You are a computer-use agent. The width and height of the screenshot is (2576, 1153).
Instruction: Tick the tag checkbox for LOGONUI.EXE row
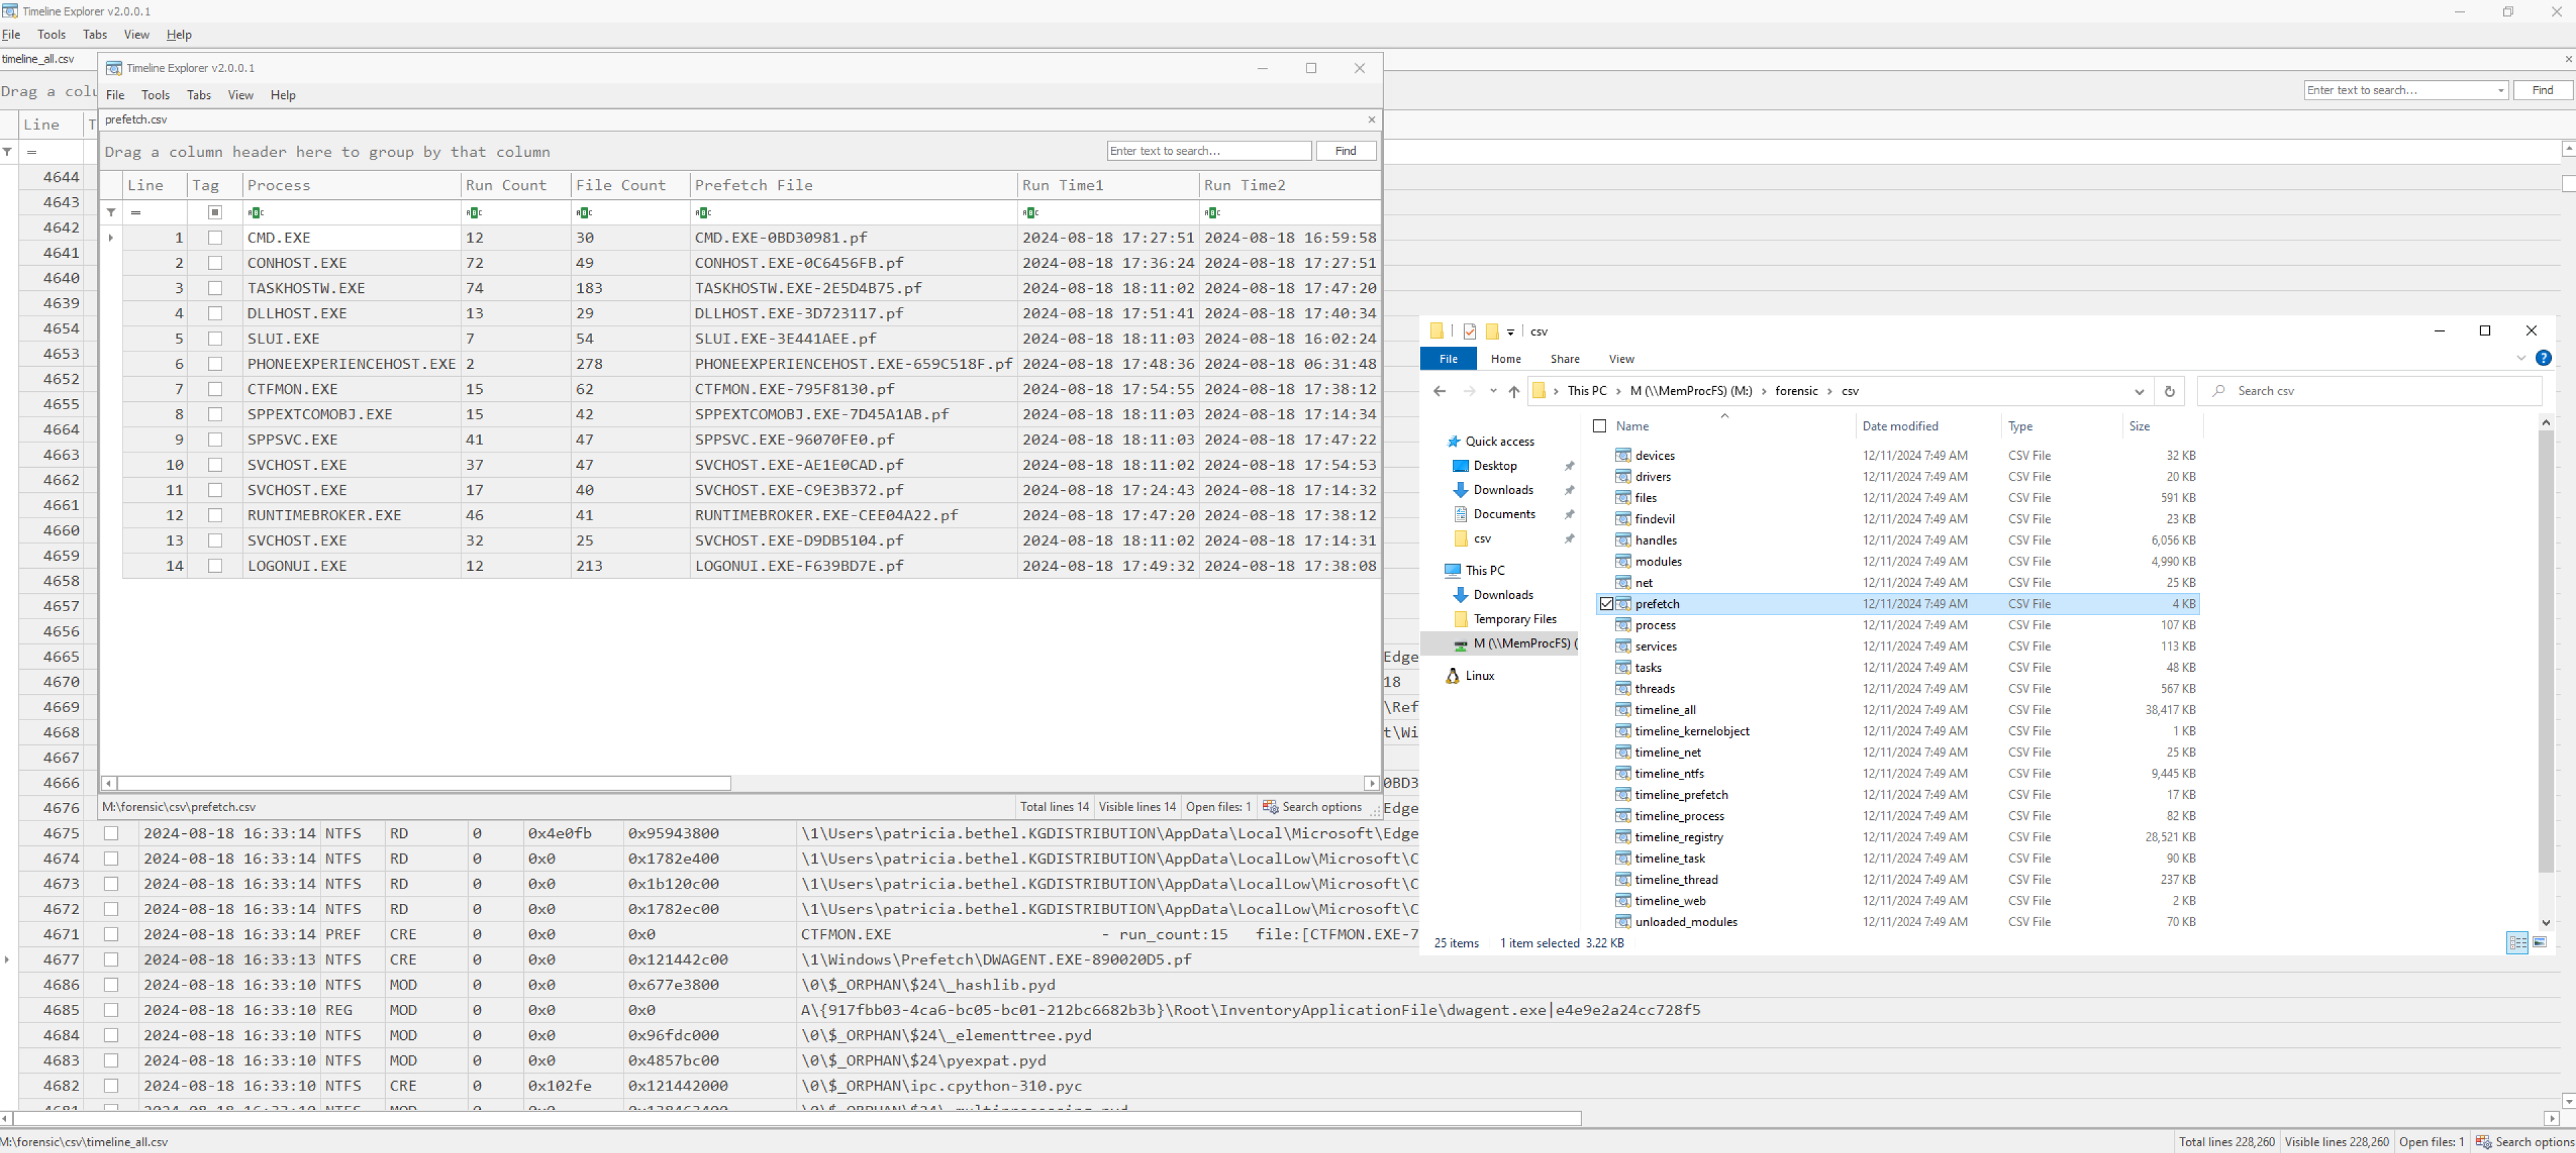pos(214,565)
